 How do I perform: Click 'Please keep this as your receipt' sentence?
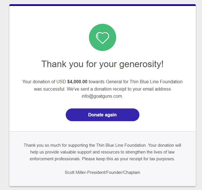point(128,159)
